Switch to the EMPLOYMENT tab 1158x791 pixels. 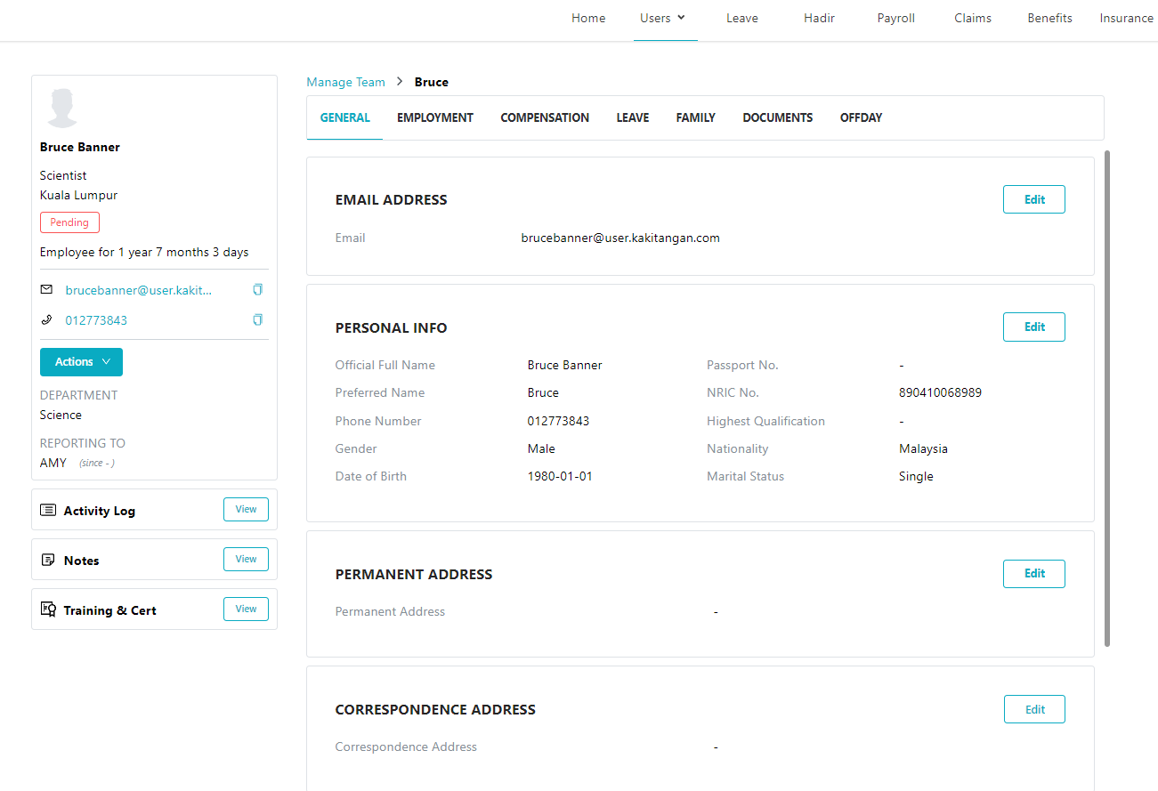(435, 117)
